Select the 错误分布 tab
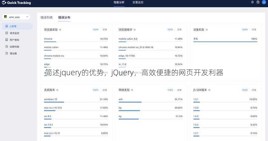 (x=64, y=18)
